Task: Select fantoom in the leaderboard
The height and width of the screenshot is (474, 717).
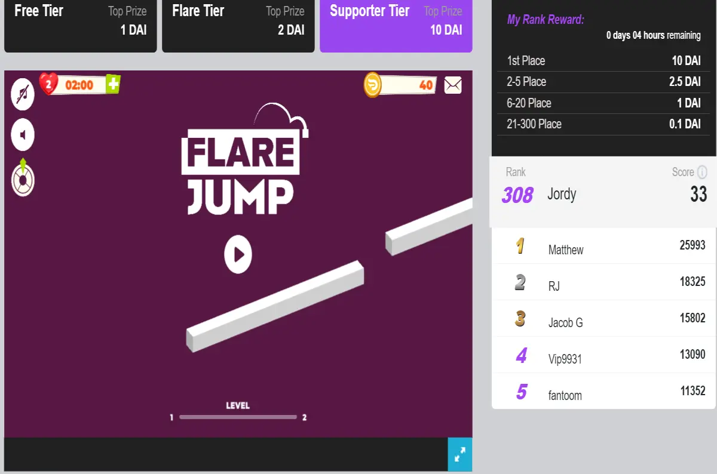Action: [x=565, y=395]
